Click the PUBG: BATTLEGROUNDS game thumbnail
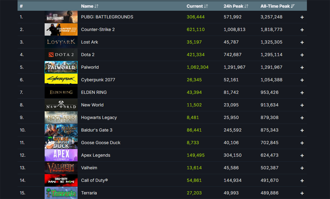 click(61, 17)
